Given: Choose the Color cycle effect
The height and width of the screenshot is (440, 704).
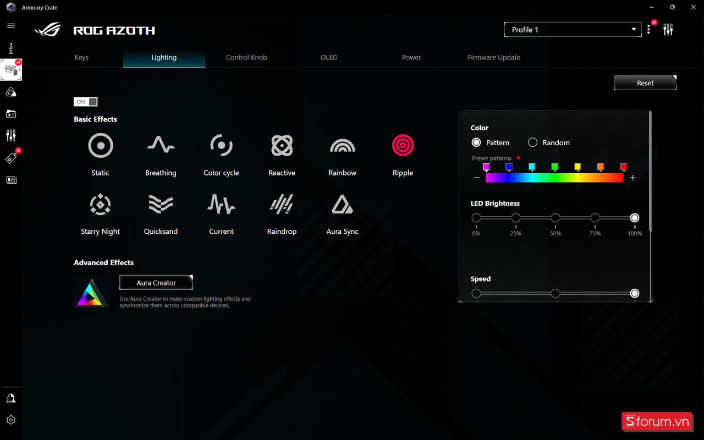Looking at the screenshot, I should pyautogui.click(x=221, y=146).
